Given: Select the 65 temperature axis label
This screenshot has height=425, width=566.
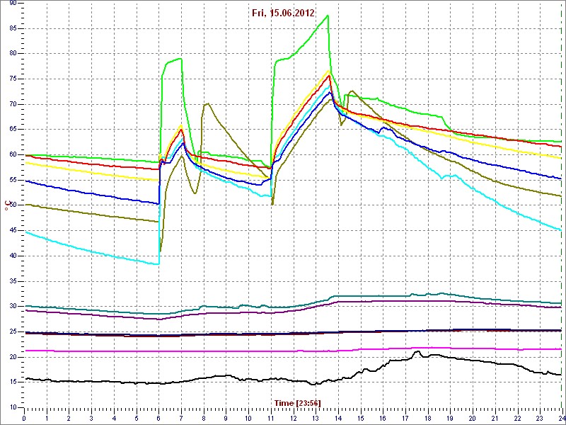Looking at the screenshot, I should pos(13,130).
